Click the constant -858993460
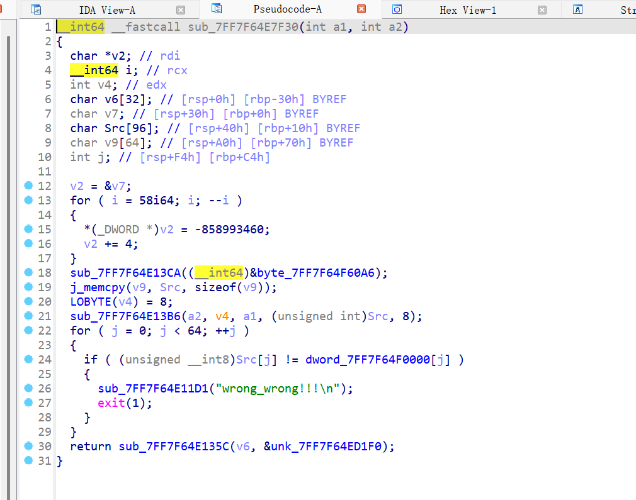This screenshot has height=500, width=636. 229,230
